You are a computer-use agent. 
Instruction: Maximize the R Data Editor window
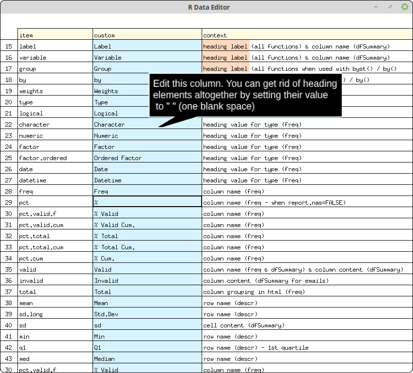[390, 7]
